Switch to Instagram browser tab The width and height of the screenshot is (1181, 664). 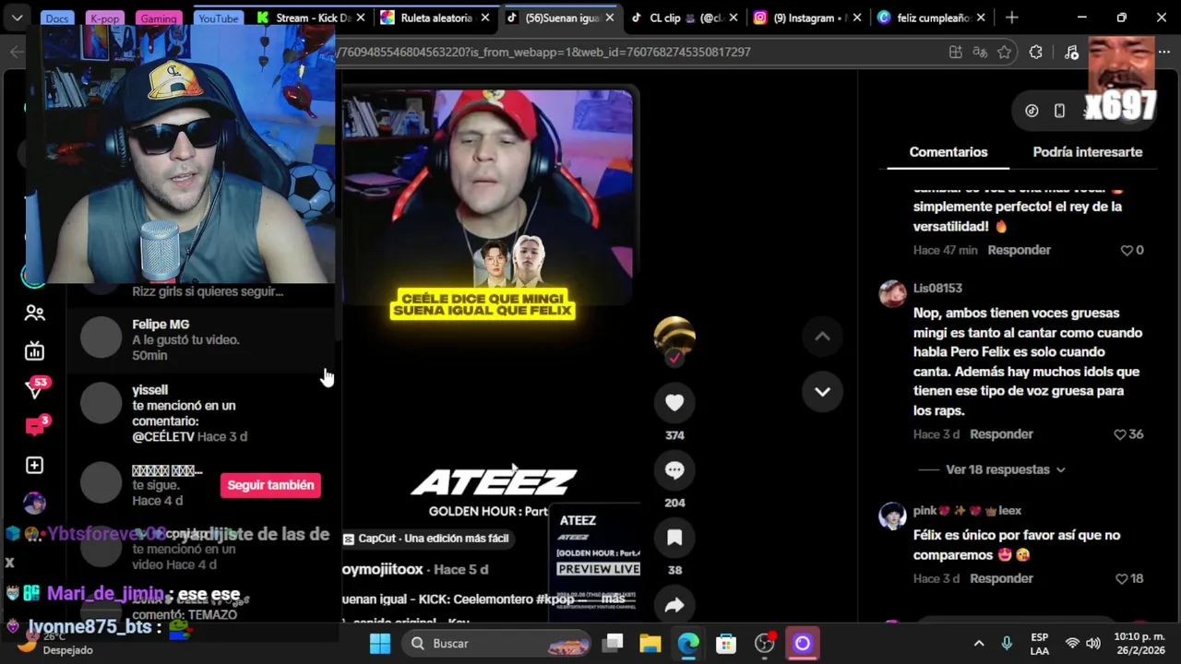click(x=808, y=18)
